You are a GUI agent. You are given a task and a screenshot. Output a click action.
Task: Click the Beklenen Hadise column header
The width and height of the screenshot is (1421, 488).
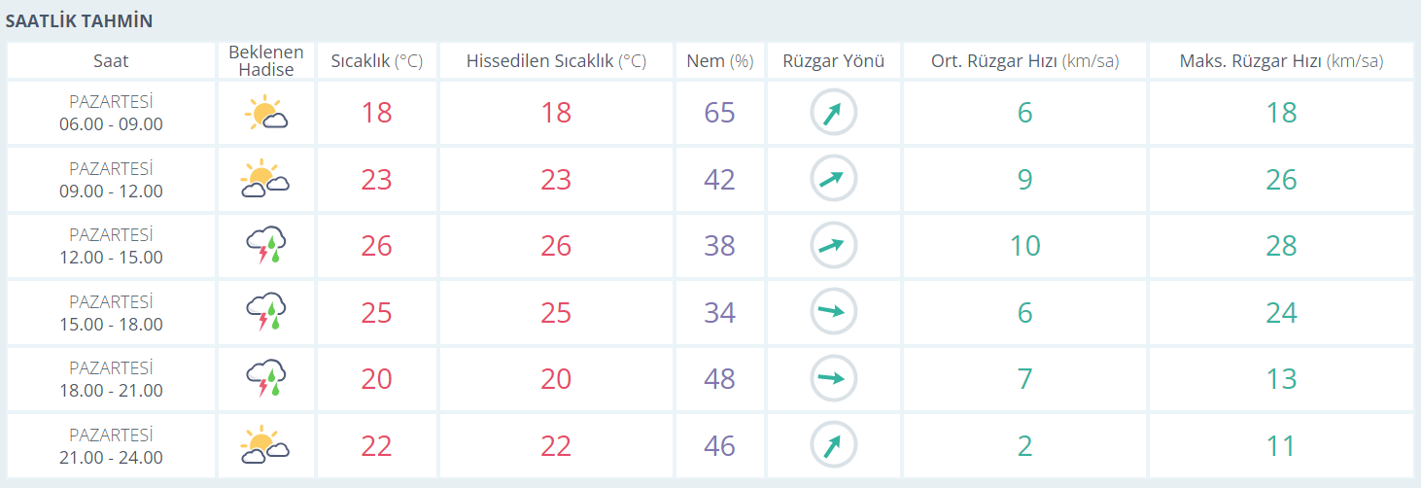pyautogui.click(x=266, y=60)
